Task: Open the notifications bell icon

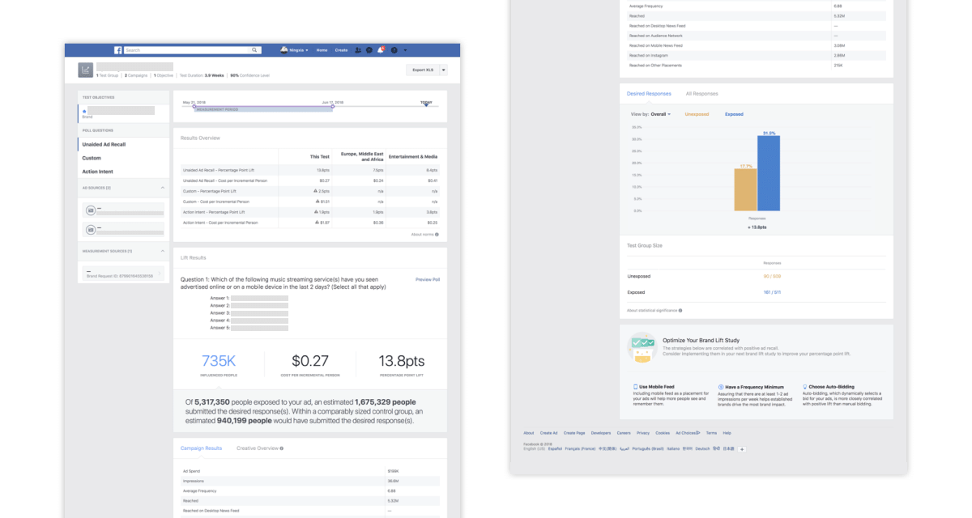Action: tap(381, 50)
